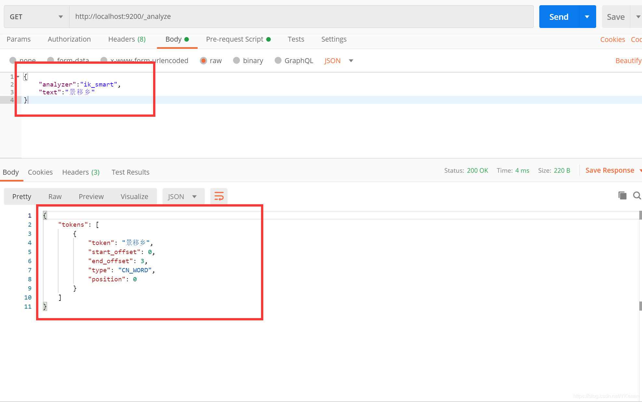
Task: Select the binary body radio button
Action: [x=237, y=60]
